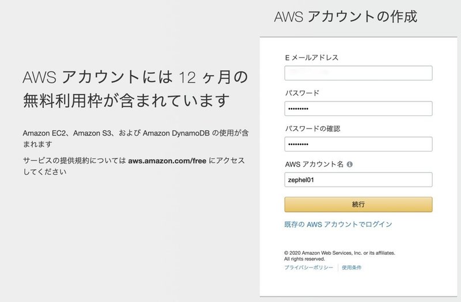The width and height of the screenshot is (461, 302).
Task: Click the All rights reserved footer text
Action: pos(304,259)
